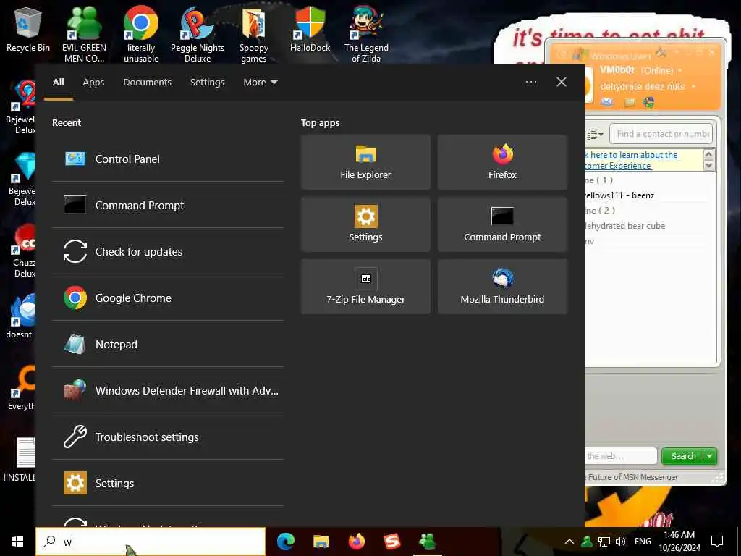Open Control Panel from Recent list

[x=168, y=159]
